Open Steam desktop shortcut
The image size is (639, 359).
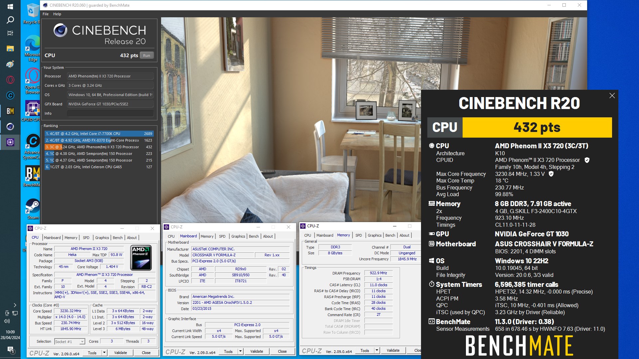pos(33,209)
